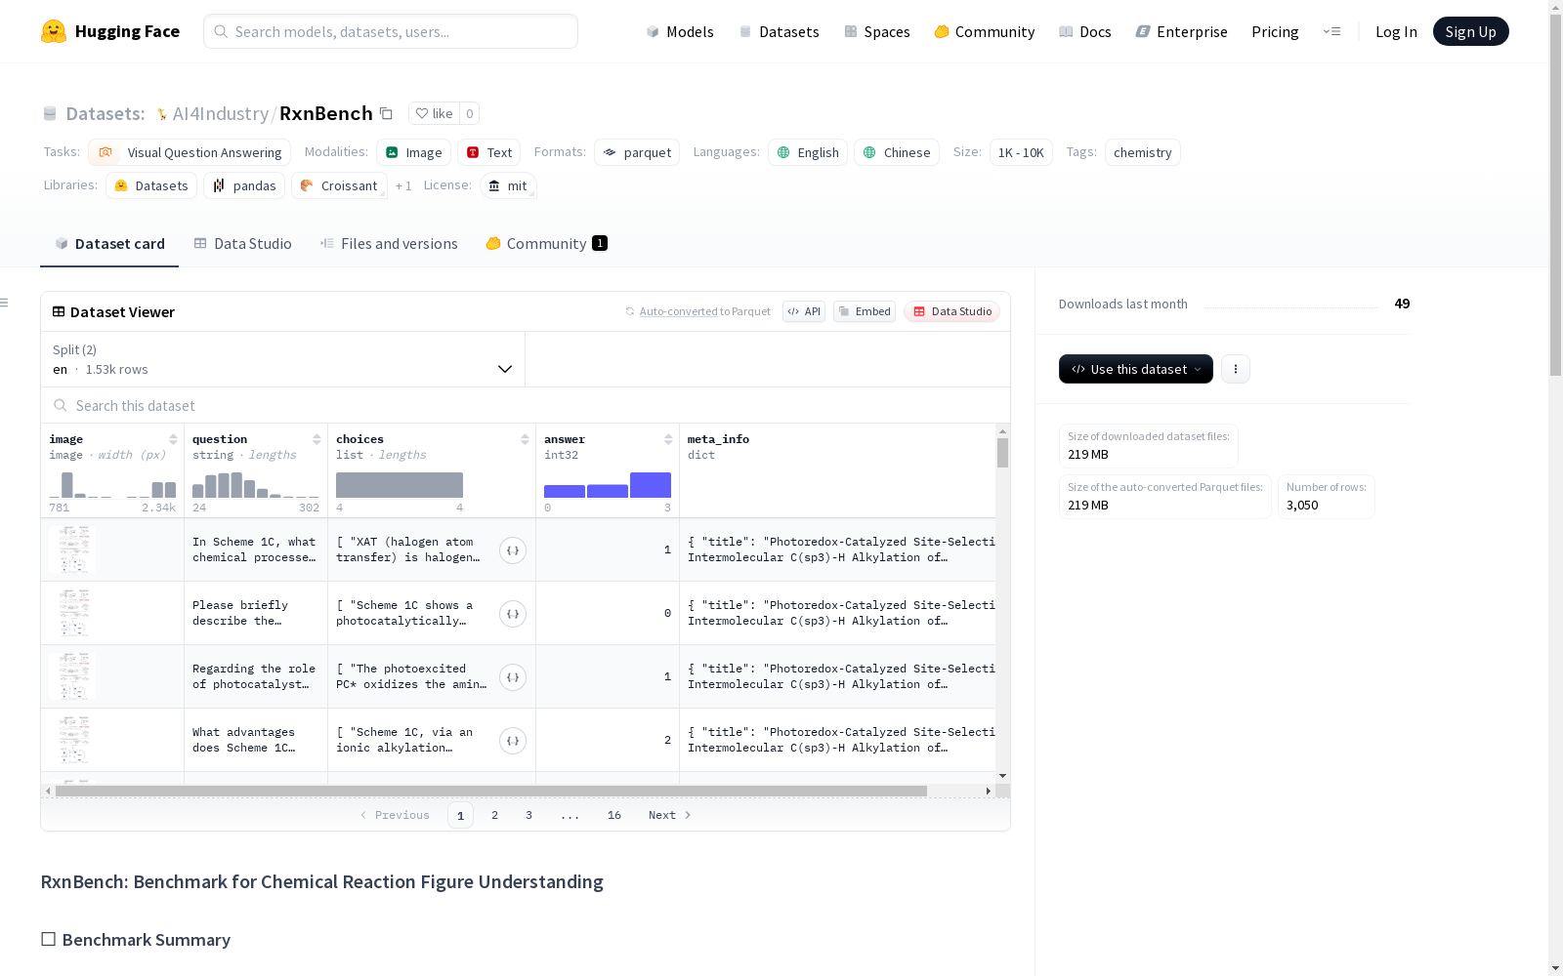Select the Text modality tag
Viewport: 1563px width, 976px height.
(488, 152)
